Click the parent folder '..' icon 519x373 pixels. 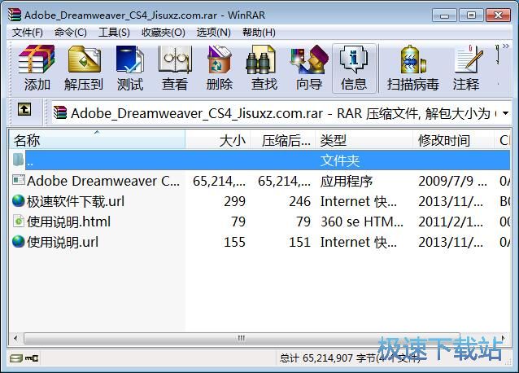(19, 160)
